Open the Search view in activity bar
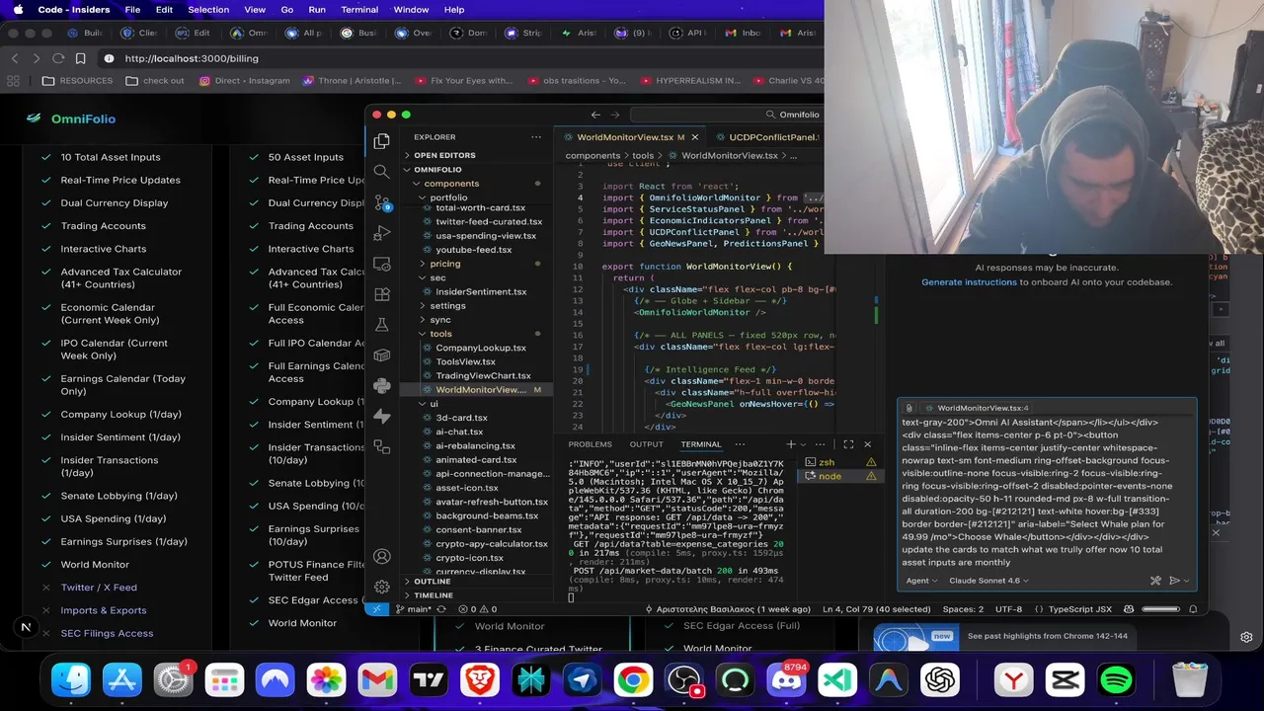Viewport: 1264px width, 711px height. [x=382, y=172]
